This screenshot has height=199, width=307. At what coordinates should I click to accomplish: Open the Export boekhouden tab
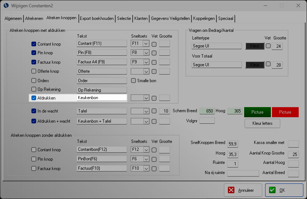coord(96,18)
